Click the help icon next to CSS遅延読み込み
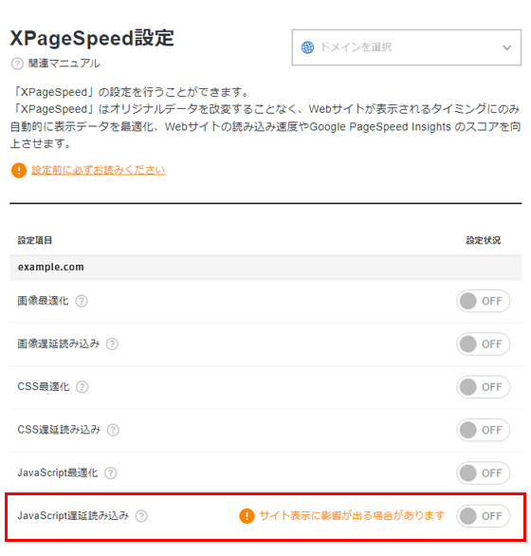Viewport: 531px width, 556px height. (113, 430)
